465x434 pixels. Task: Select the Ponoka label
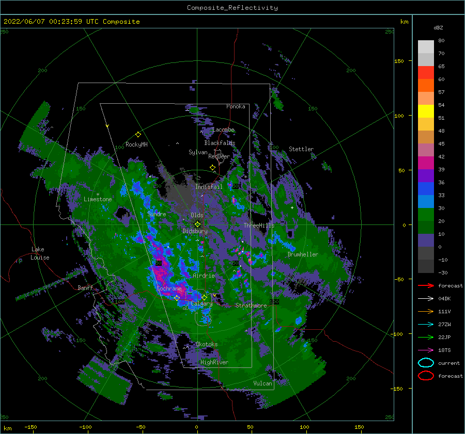(x=236, y=106)
